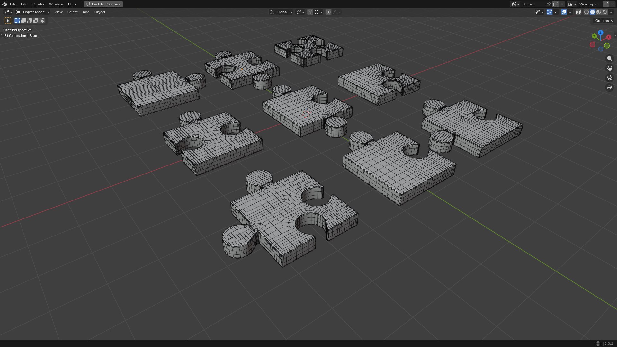This screenshot has width=617, height=347.
Task: Open the transform pivot point dropdown
Action: (x=300, y=12)
